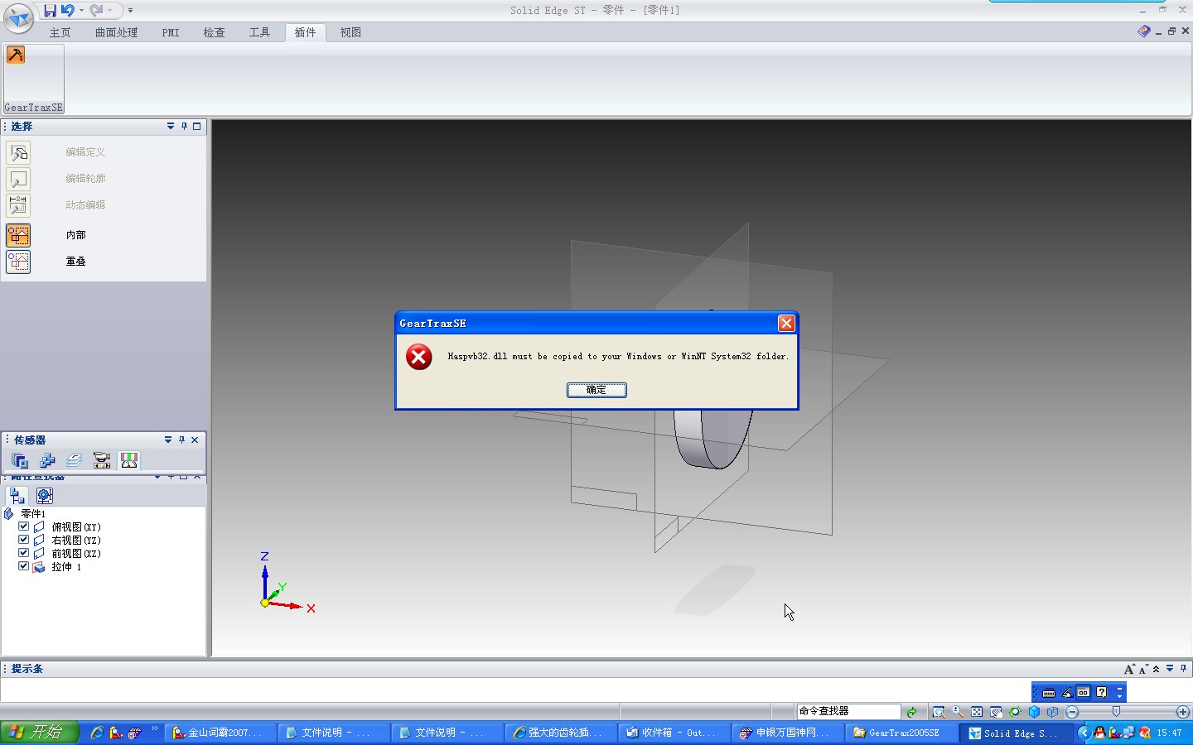Select the 重叠 selection mode icon
The image size is (1193, 745).
pos(18,262)
